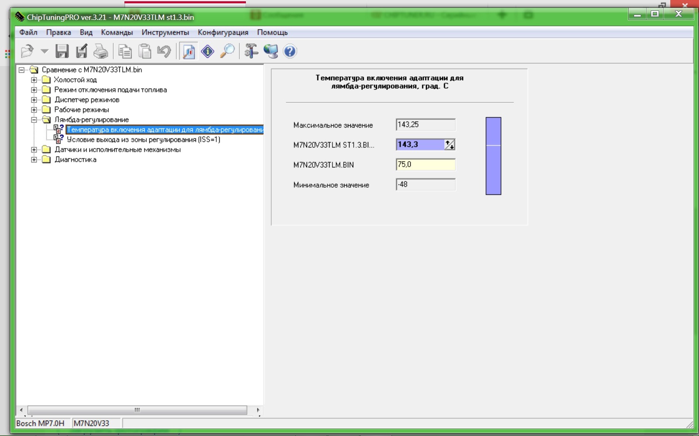The width and height of the screenshot is (699, 436).
Task: Open the Конфигурация menu
Action: coord(223,32)
